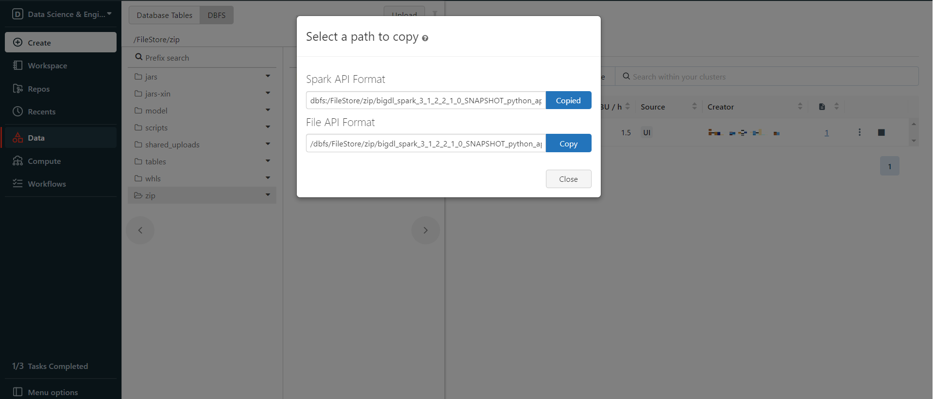Screen dimensions: 934x399
Task: Expand the jars folder dropdown arrow
Action: click(268, 76)
